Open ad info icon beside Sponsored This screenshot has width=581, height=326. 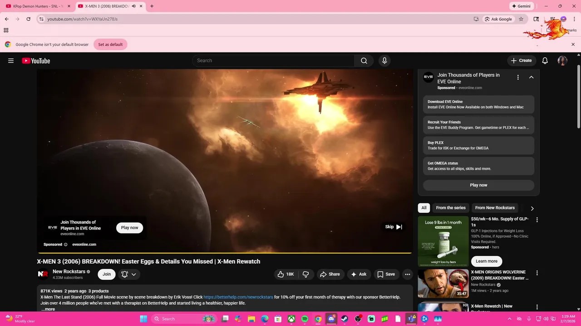[66, 244]
